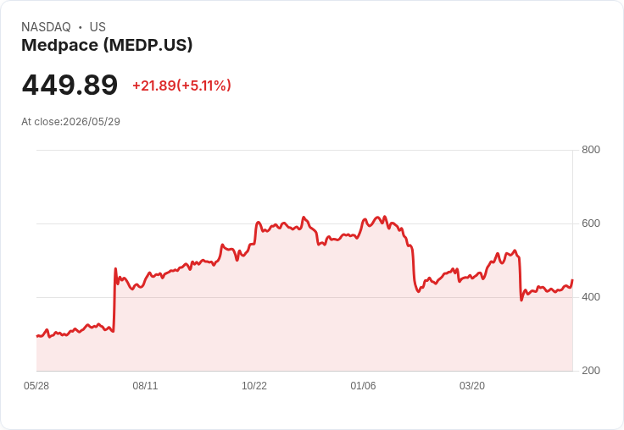Select the 08/11 date on x-axis

(x=145, y=386)
